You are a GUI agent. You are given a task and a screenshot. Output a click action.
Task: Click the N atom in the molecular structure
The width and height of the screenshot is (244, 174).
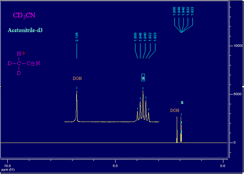[x=38, y=63]
